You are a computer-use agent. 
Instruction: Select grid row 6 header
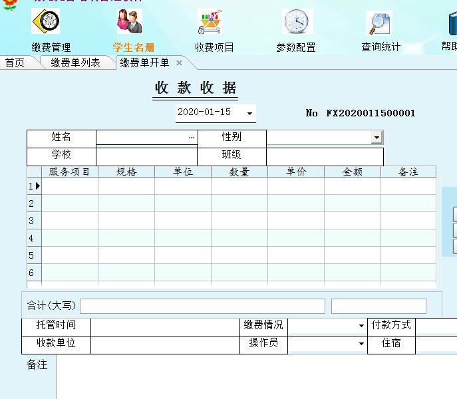(x=34, y=273)
